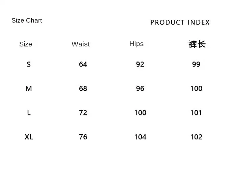This screenshot has width=235, height=181.
Task: Click hips value 96 in M row
Action: pyautogui.click(x=140, y=88)
